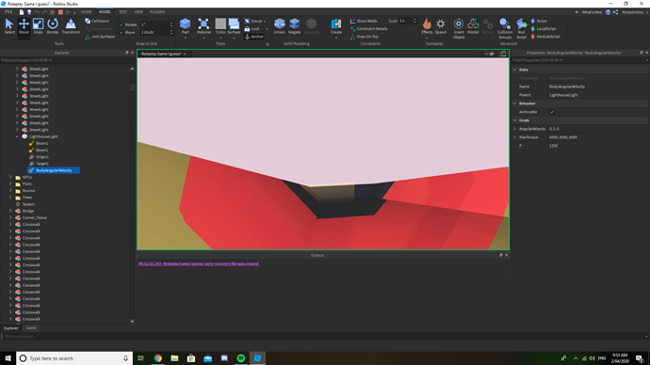Viewport: 650px width, 365px height.
Task: Click the What's New button
Action: pyautogui.click(x=592, y=12)
